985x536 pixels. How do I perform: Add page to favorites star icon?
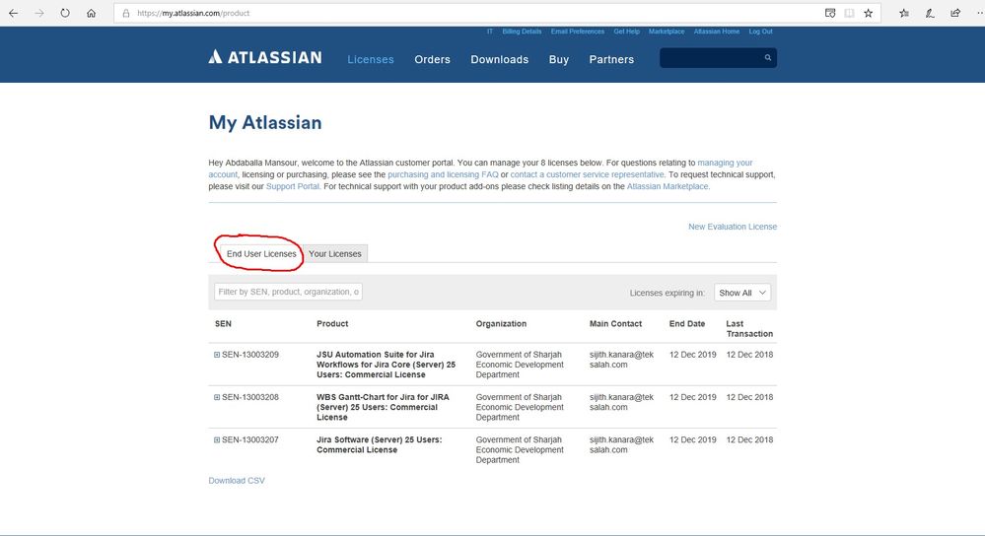tap(868, 13)
